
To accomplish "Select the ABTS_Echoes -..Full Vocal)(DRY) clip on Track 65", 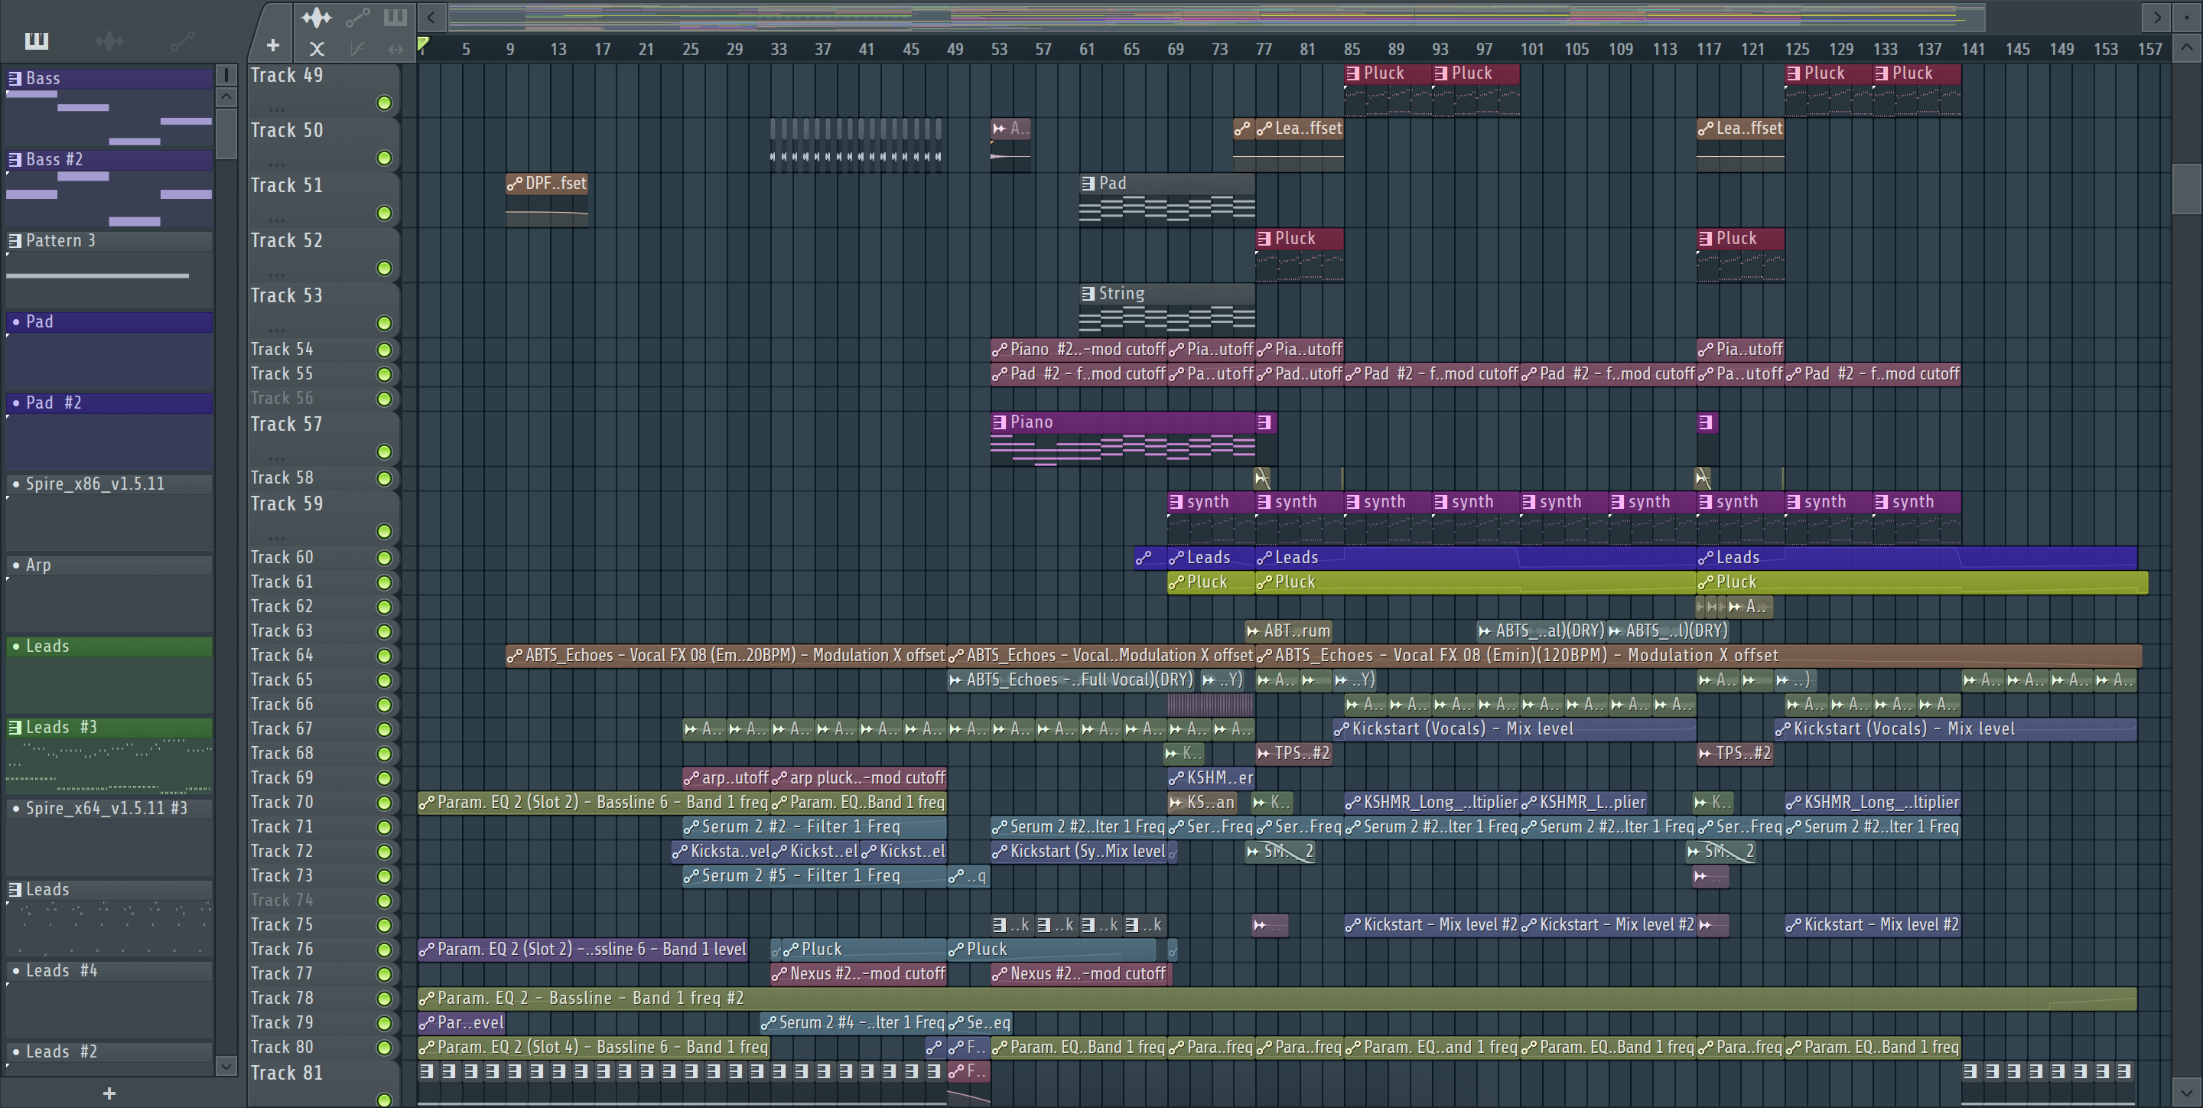I will (1071, 680).
